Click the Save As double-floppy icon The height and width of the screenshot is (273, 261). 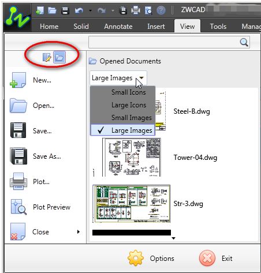click(18, 156)
